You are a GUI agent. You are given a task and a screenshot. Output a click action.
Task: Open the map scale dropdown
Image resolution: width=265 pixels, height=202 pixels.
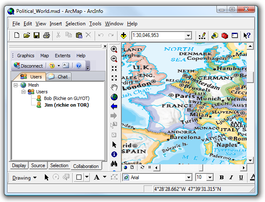188,36
